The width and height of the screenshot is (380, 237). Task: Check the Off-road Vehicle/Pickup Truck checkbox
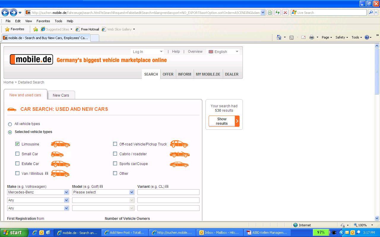(115, 144)
